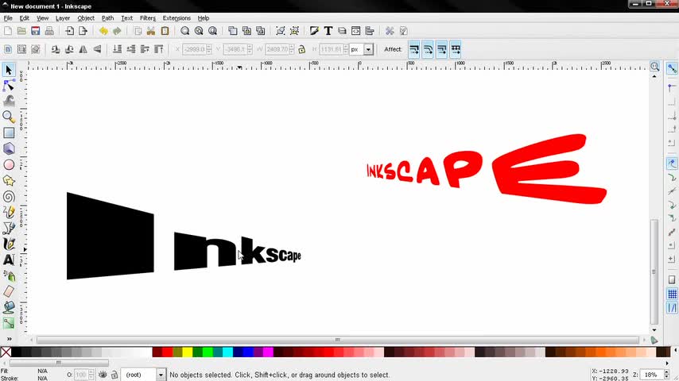Screen dimensions: 679x381
Task: Redo action arrow
Action: 117,31
